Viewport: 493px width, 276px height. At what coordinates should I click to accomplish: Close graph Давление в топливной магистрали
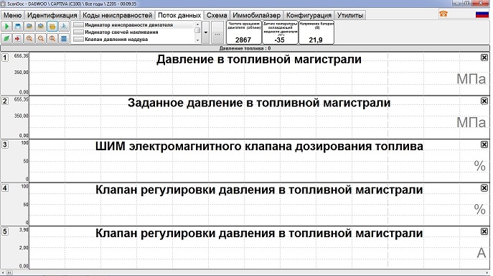[x=484, y=57]
